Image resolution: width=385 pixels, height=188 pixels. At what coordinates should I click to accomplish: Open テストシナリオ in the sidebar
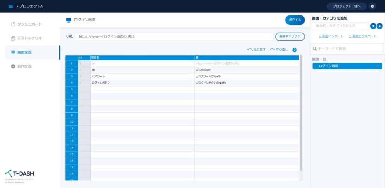pyautogui.click(x=29, y=38)
